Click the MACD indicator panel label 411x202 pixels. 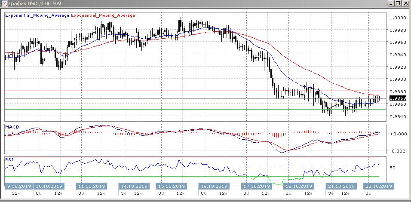12,126
